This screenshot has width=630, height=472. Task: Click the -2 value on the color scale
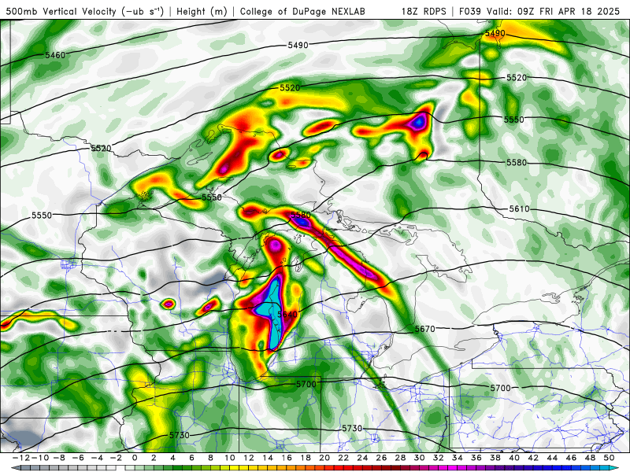tap(116, 458)
